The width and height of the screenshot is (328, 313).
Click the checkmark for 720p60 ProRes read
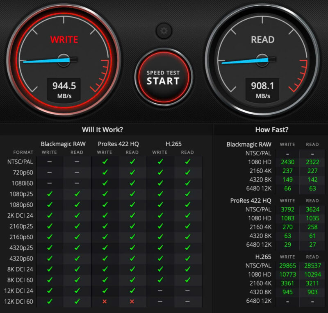click(132, 172)
